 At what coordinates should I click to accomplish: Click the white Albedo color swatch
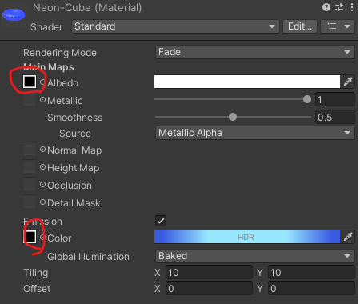point(247,82)
